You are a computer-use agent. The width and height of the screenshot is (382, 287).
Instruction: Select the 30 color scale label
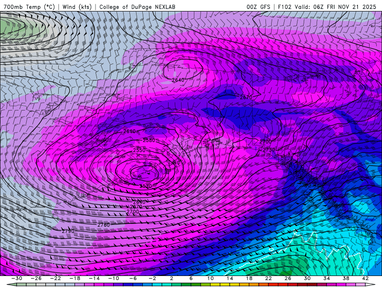coord(307,278)
